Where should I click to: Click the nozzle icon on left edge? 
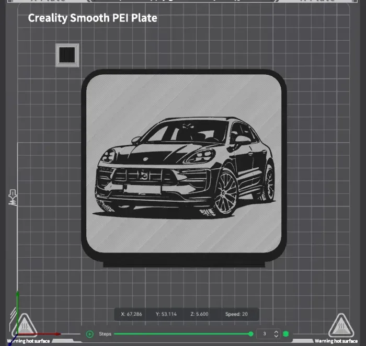(13, 198)
